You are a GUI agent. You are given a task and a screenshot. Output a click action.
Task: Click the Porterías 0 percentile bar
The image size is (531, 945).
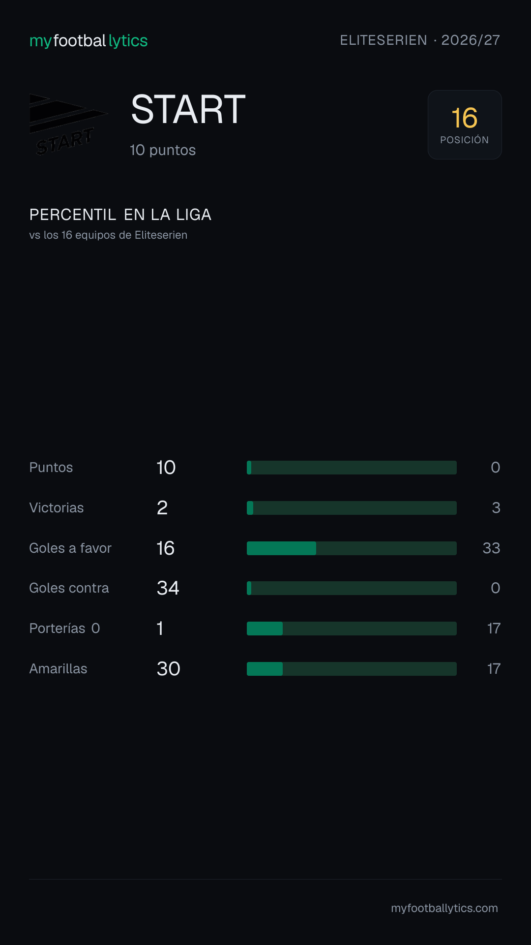tap(352, 629)
